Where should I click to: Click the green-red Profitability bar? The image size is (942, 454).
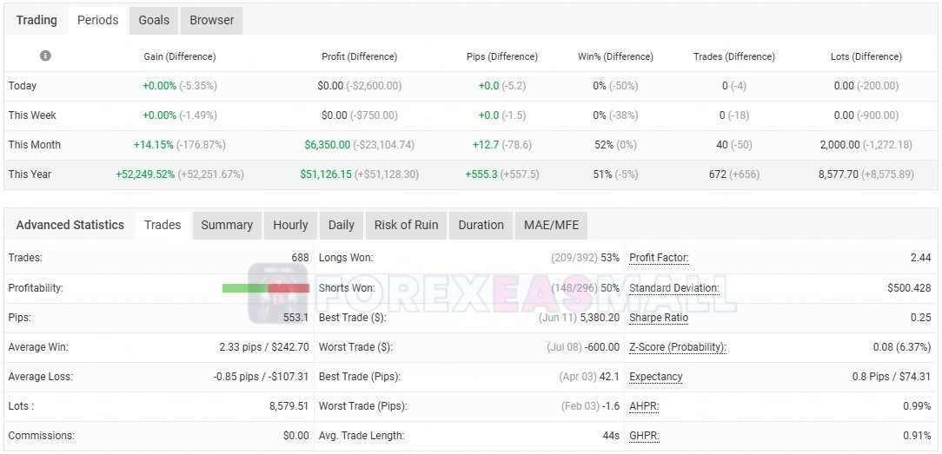click(x=266, y=288)
